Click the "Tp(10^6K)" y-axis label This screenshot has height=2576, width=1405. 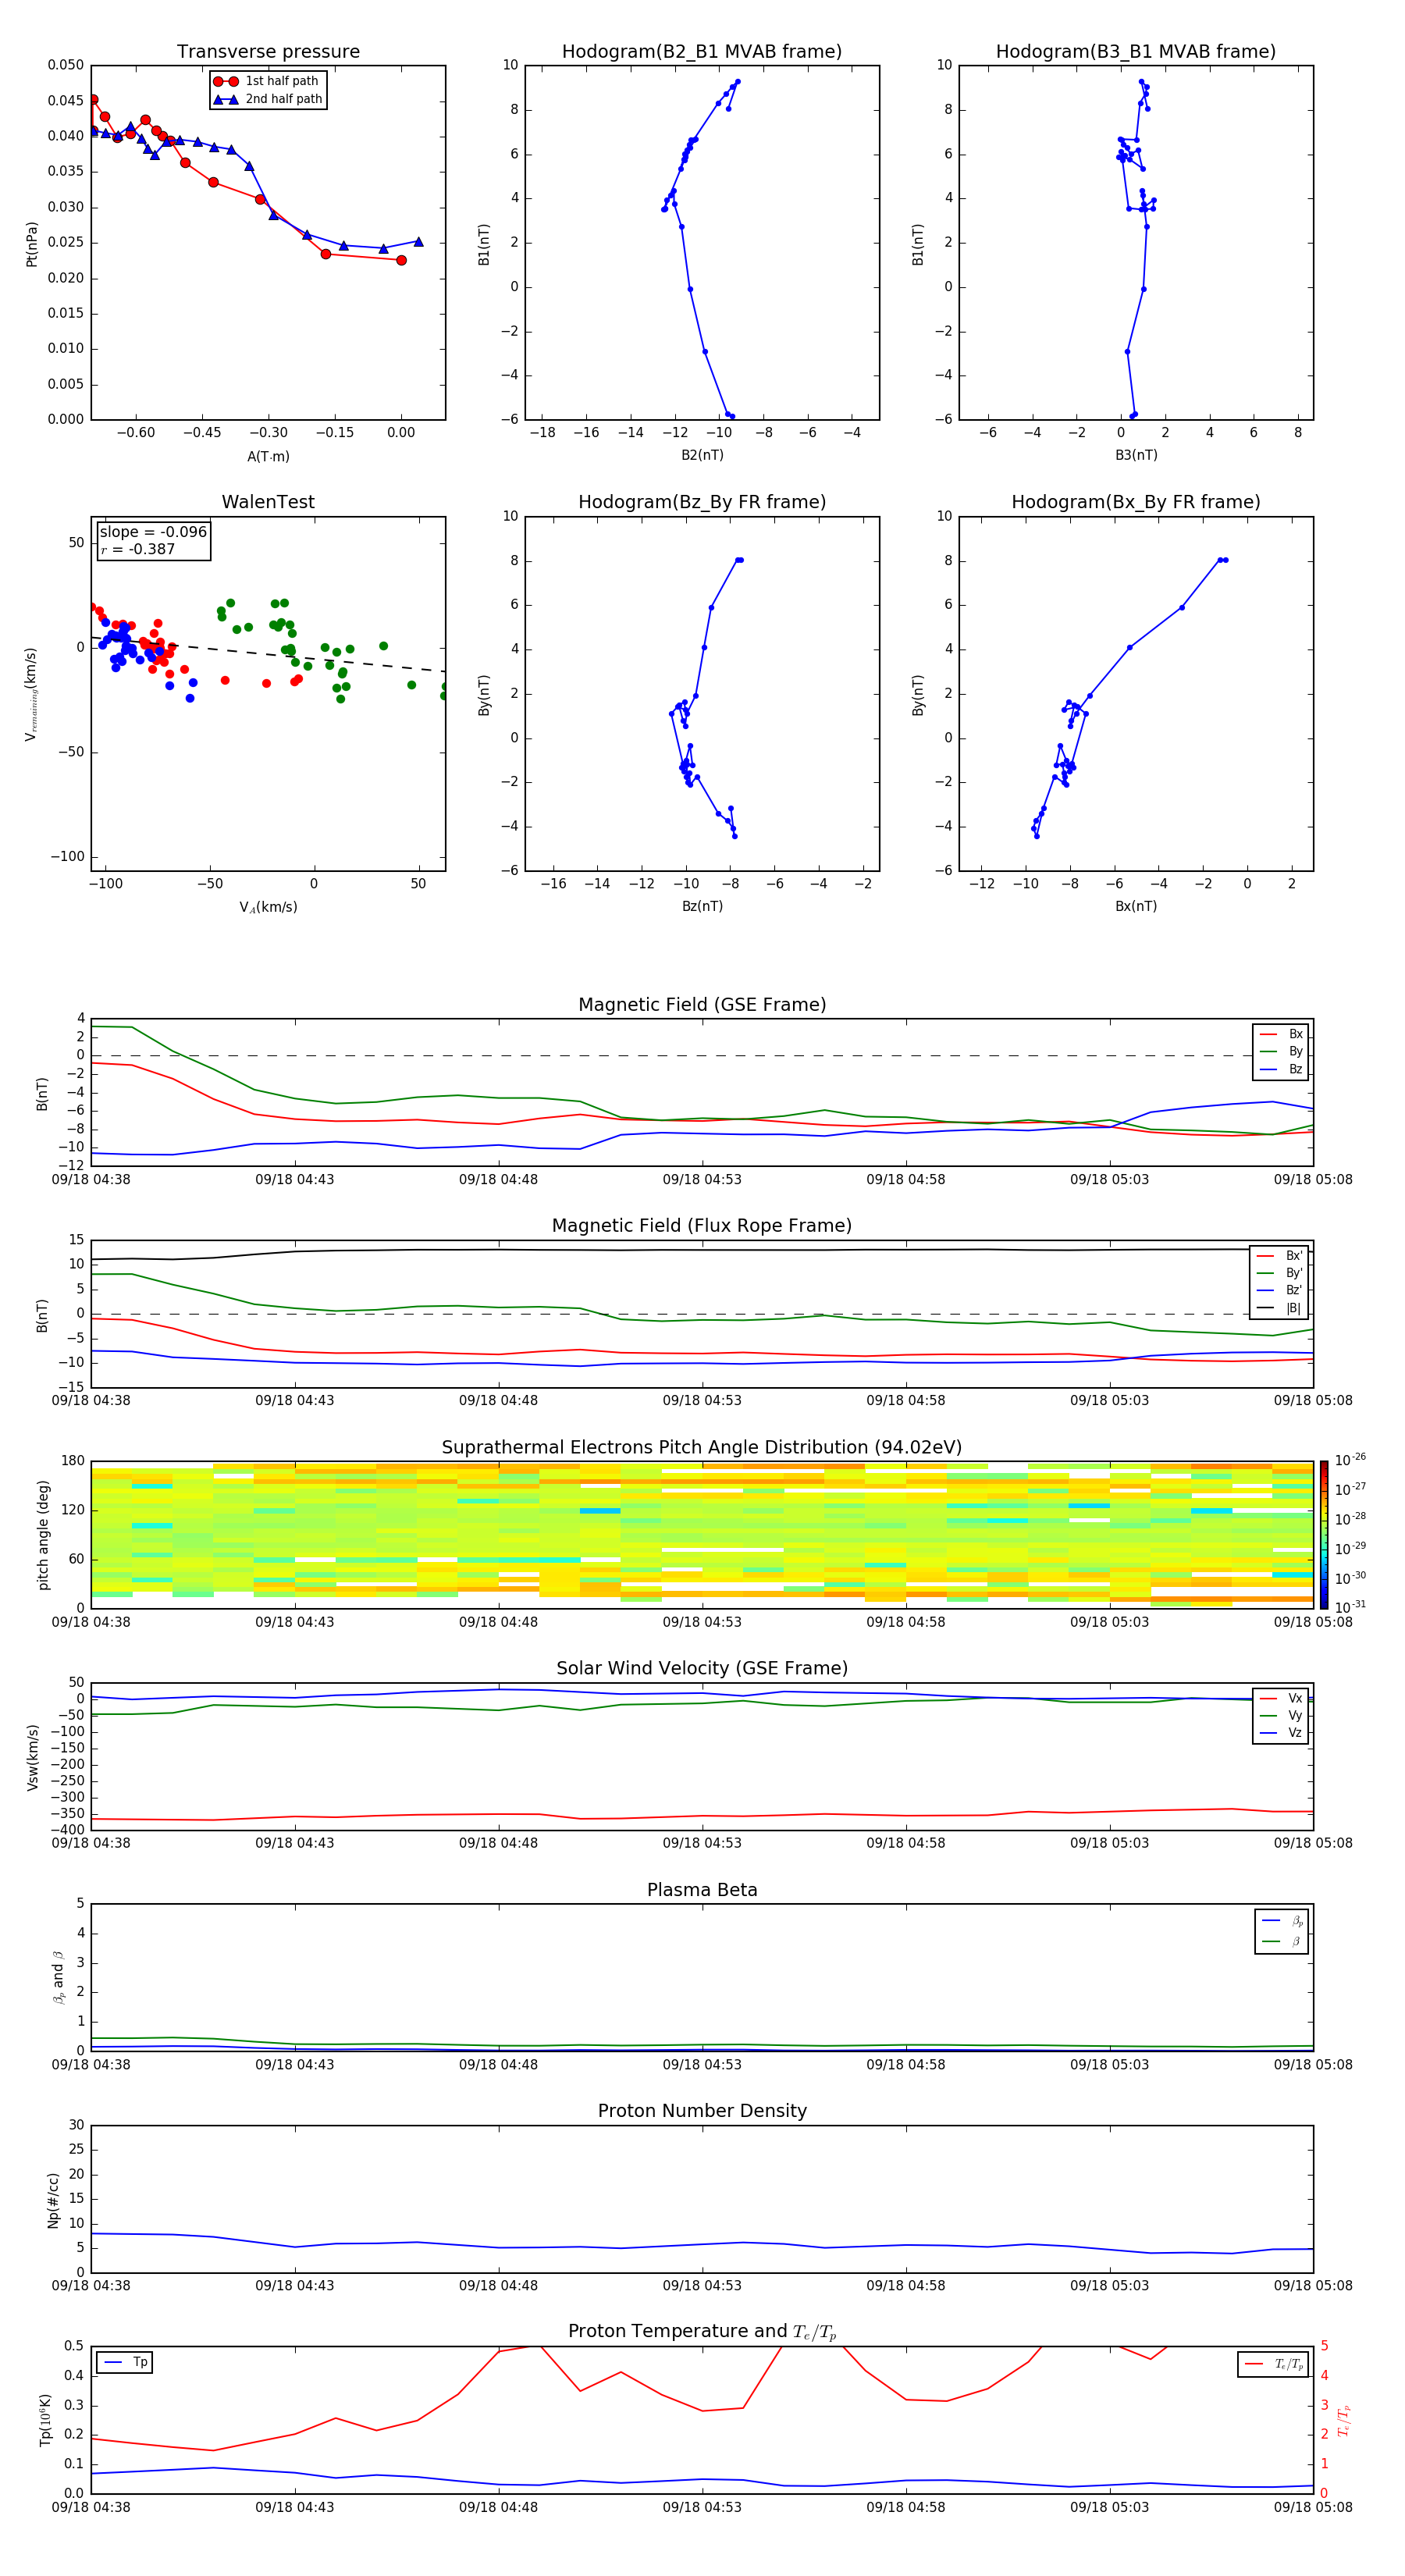(45, 2420)
